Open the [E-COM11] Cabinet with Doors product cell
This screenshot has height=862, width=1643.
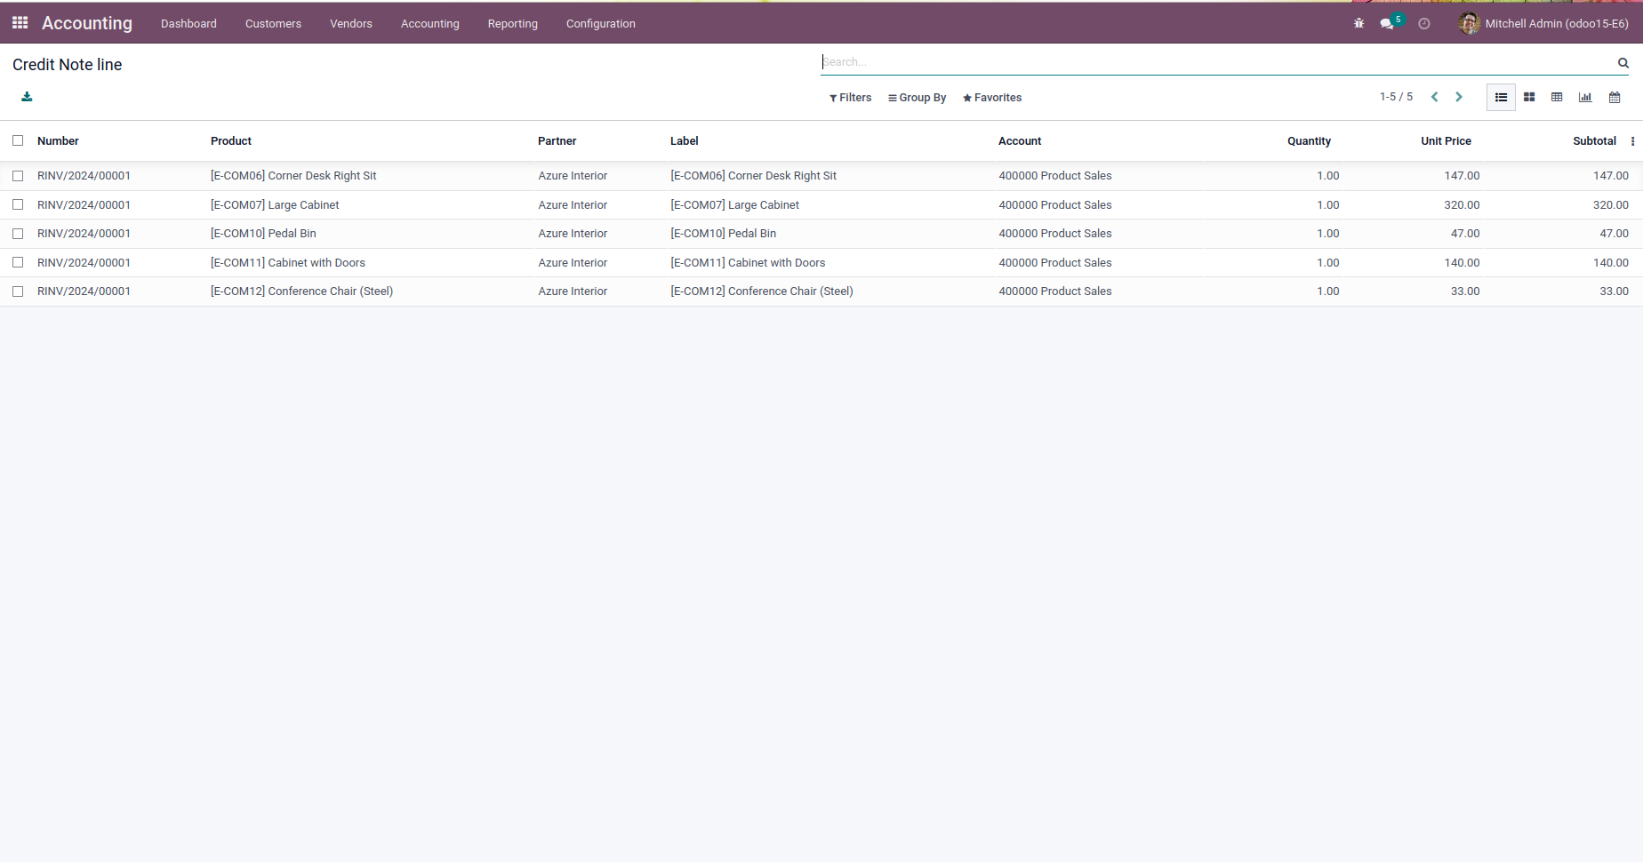pos(288,263)
